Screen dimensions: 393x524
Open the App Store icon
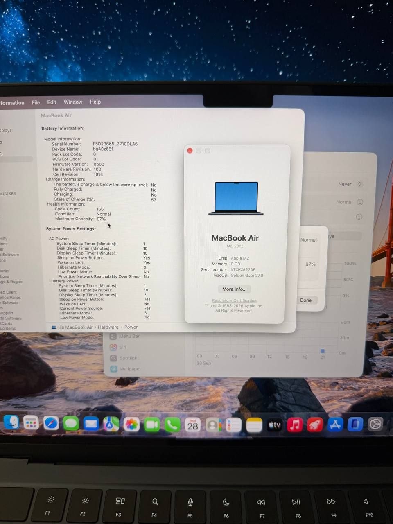click(335, 425)
